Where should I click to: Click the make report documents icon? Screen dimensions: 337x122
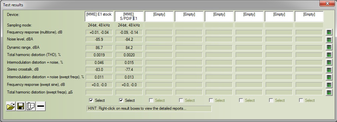[31, 106]
